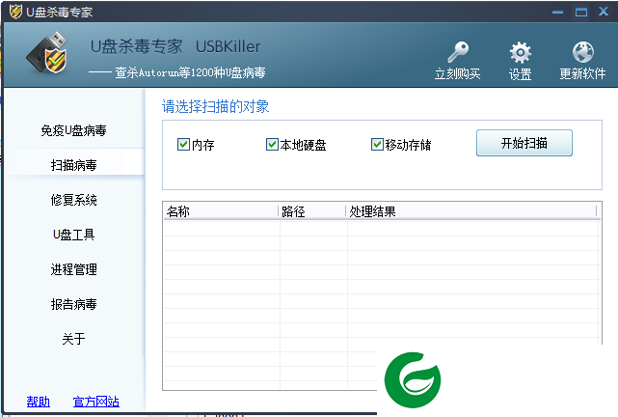
Task: Close the U盘杀毒专家 window
Action: click(x=604, y=12)
